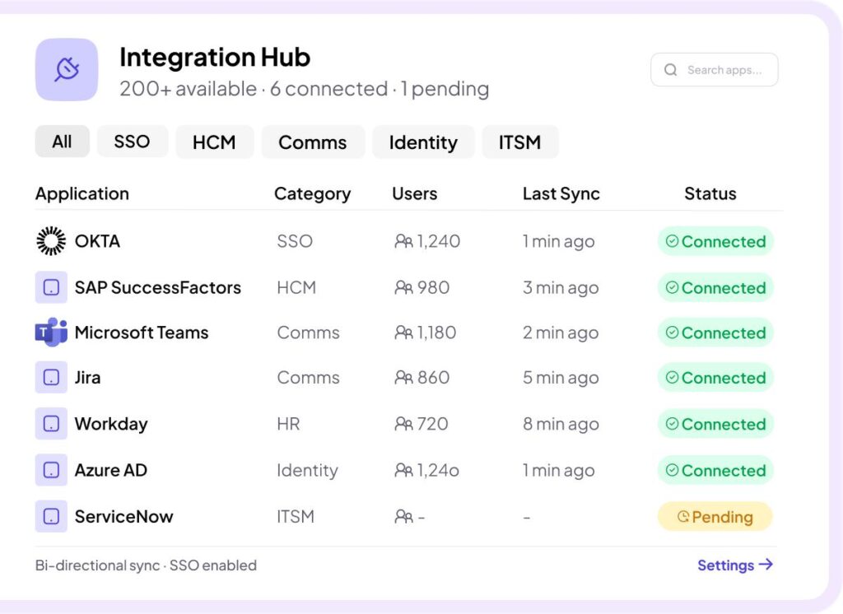Click the ServiceNow app icon
The width and height of the screenshot is (843, 614).
tap(51, 516)
